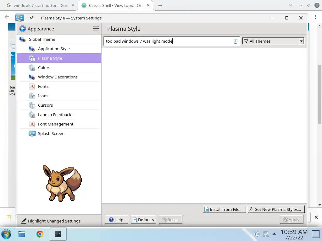This screenshot has width=322, height=241.
Task: Open the Fonts settings page
Action: click(59, 87)
